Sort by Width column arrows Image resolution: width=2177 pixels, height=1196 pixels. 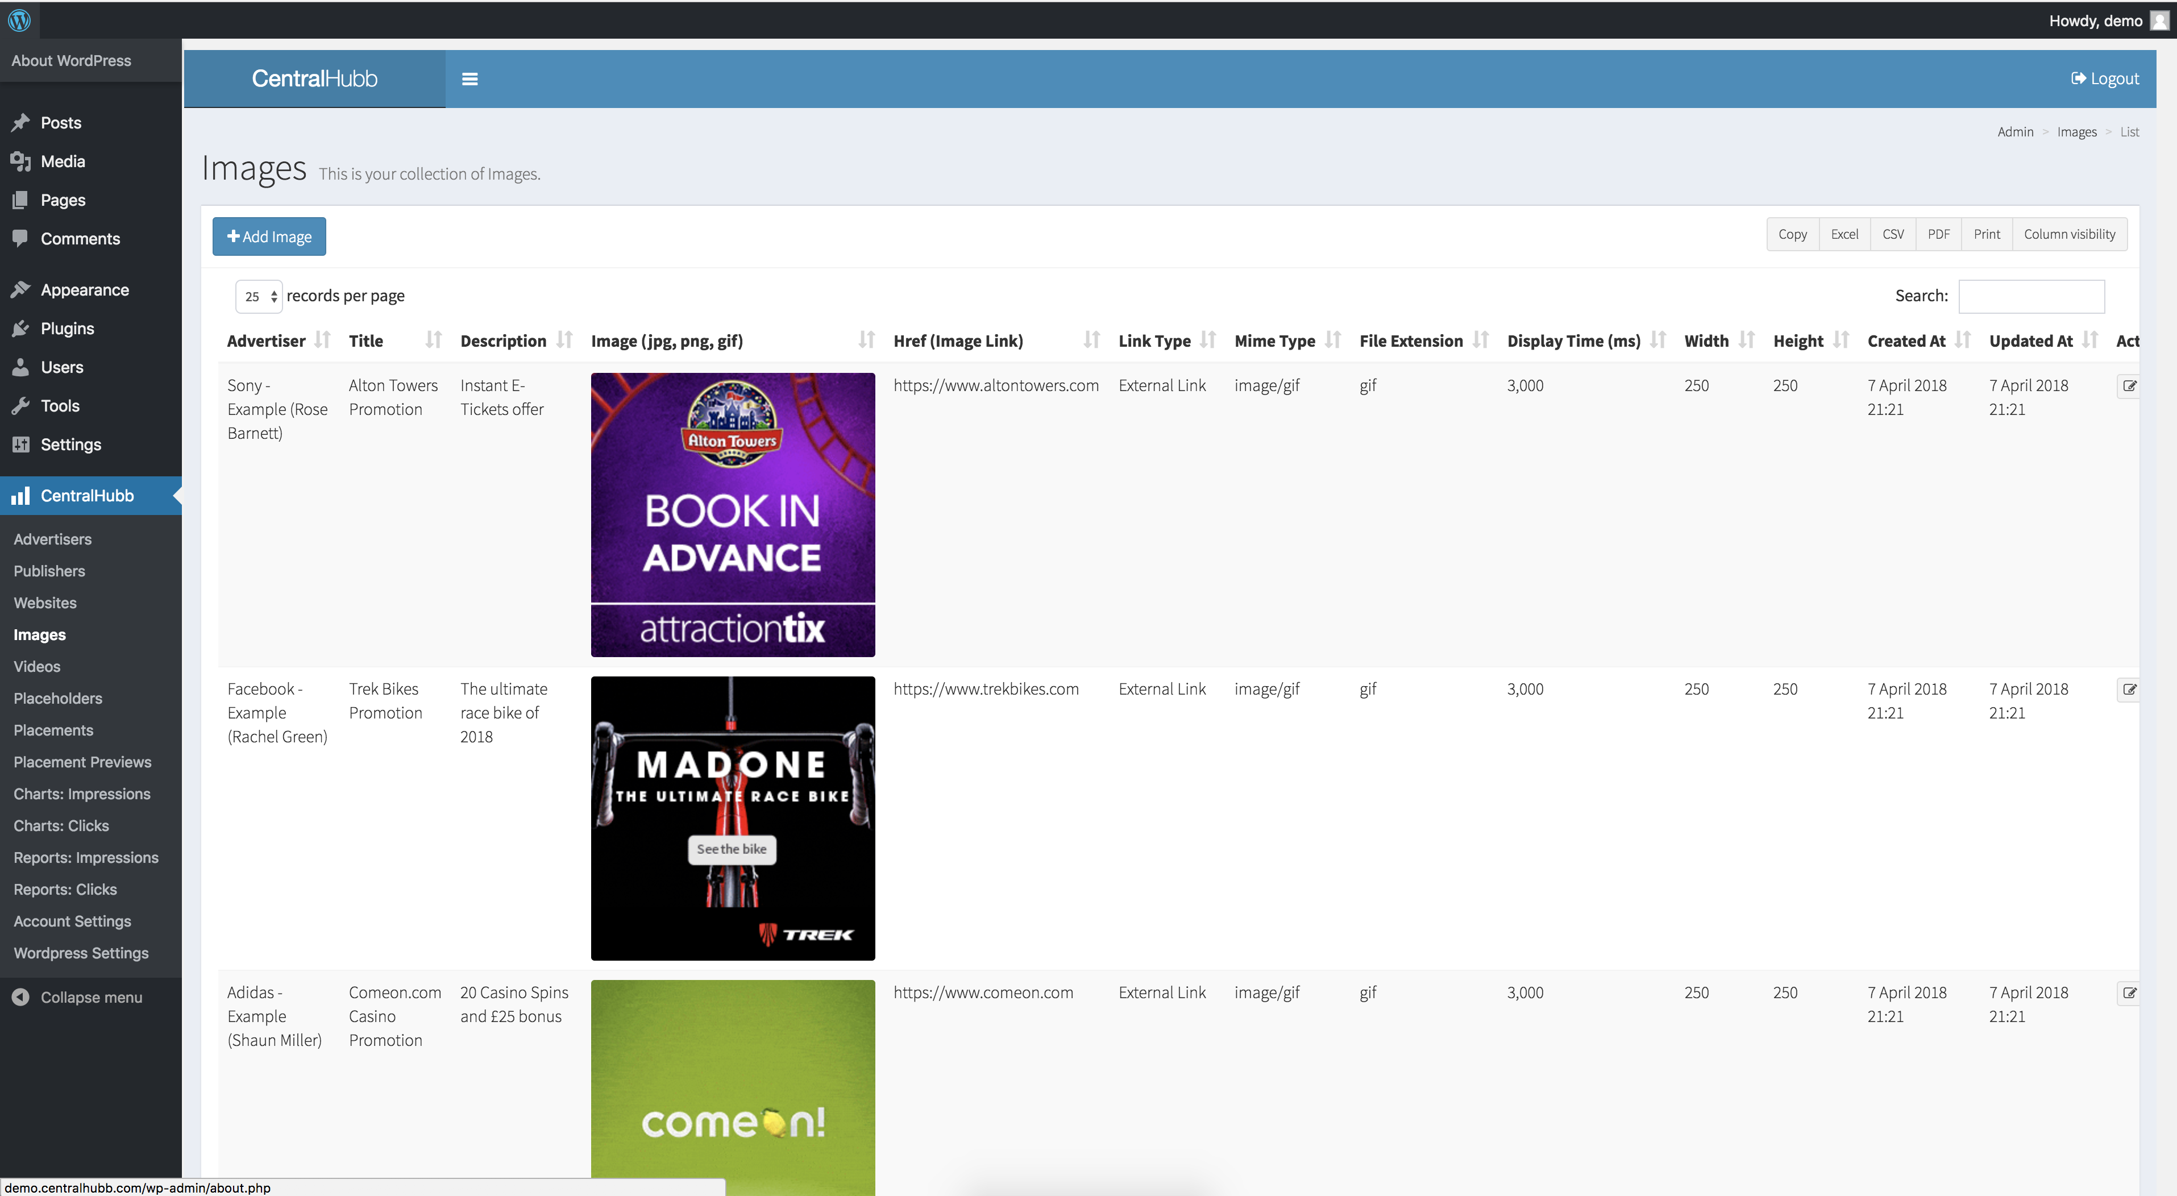point(1747,340)
